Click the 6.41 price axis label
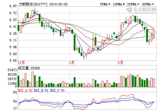This screenshot has height=110, width=157. (x=13, y=27)
